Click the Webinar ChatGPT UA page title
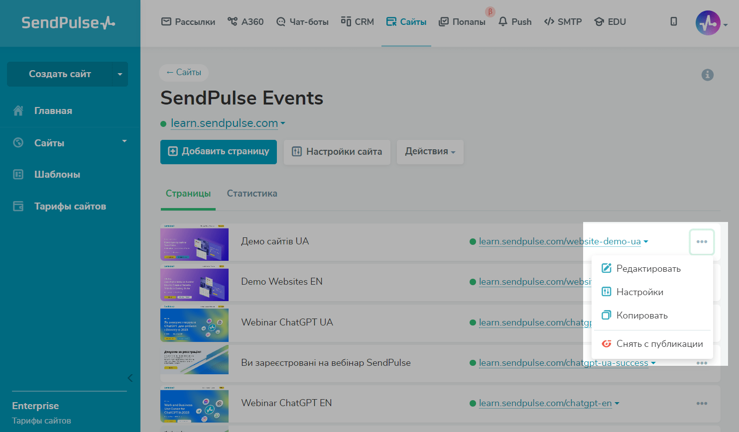Viewport: 739px width, 432px height. point(287,323)
